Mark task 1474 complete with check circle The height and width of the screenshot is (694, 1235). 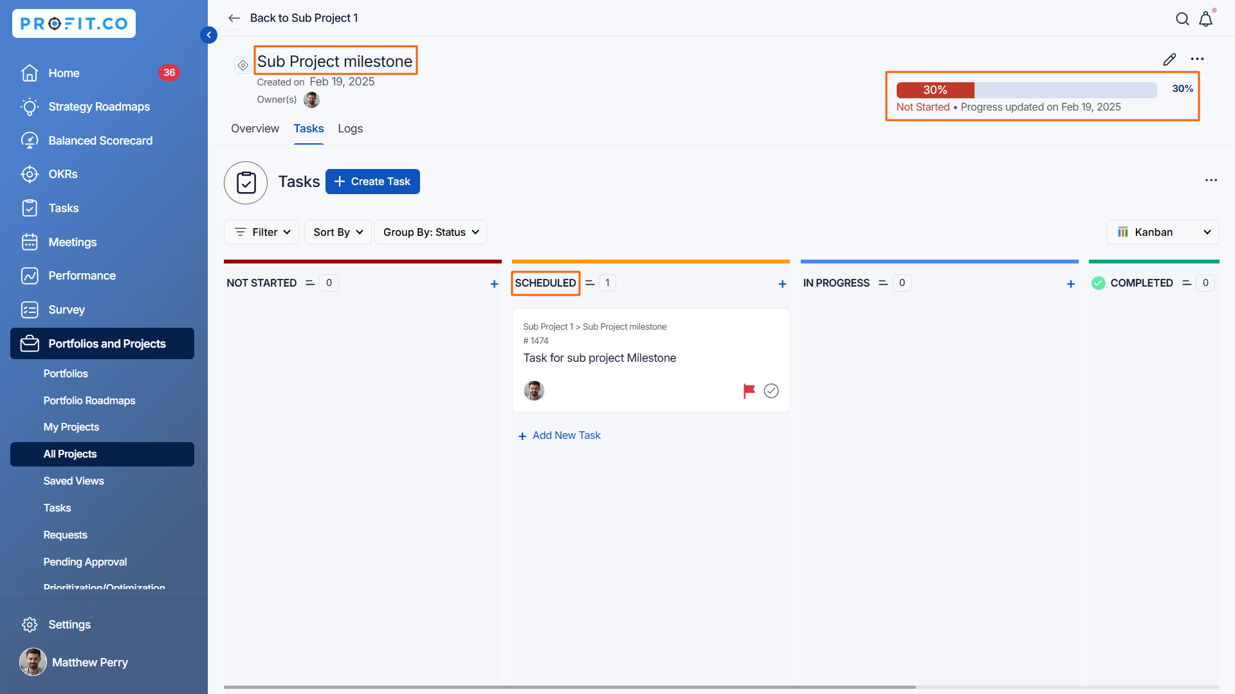point(771,391)
